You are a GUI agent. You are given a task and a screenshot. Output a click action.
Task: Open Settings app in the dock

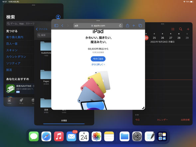click(137, 136)
